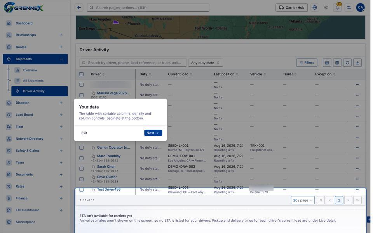Check the Sarah Chen row checkbox
The height and width of the screenshot is (233, 373).
(x=81, y=169)
